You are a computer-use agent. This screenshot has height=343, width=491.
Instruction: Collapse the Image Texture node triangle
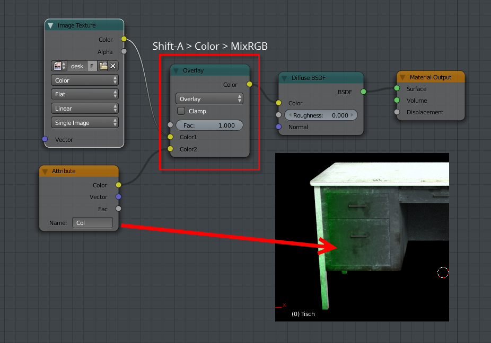(x=50, y=25)
